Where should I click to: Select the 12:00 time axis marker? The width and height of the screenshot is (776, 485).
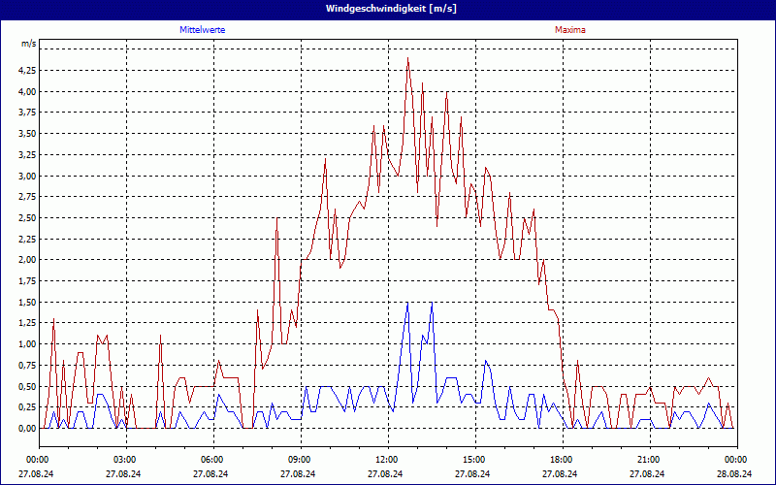click(x=386, y=460)
